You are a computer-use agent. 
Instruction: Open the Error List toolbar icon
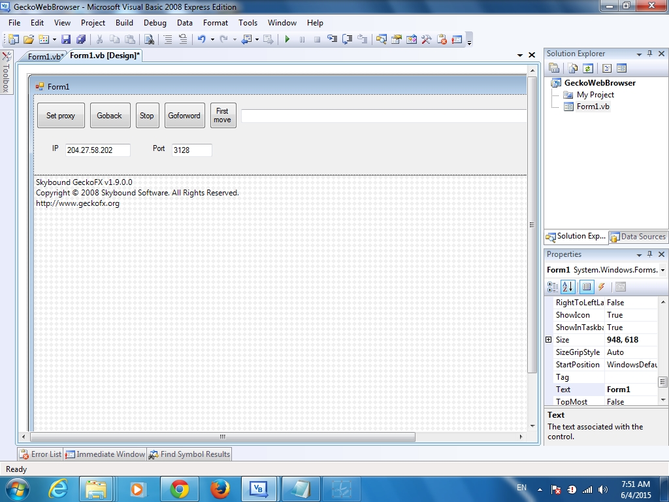click(442, 39)
